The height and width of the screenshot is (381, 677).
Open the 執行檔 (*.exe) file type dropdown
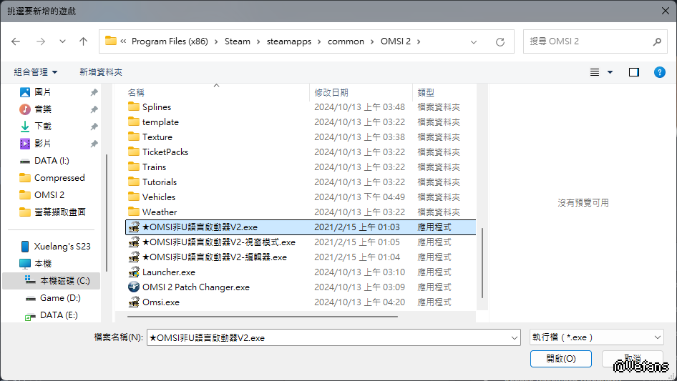596,337
